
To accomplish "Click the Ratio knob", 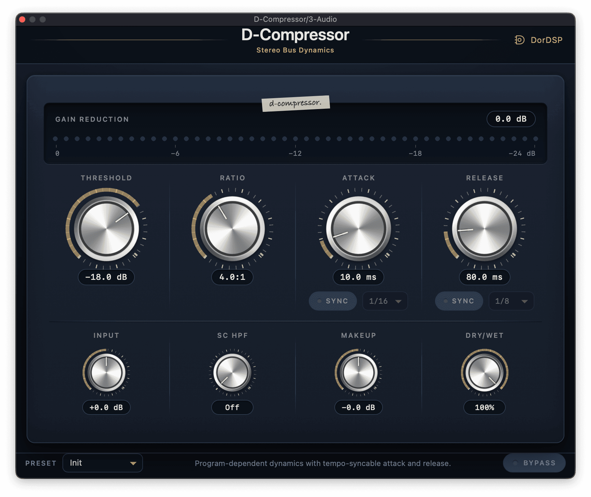I will (232, 228).
